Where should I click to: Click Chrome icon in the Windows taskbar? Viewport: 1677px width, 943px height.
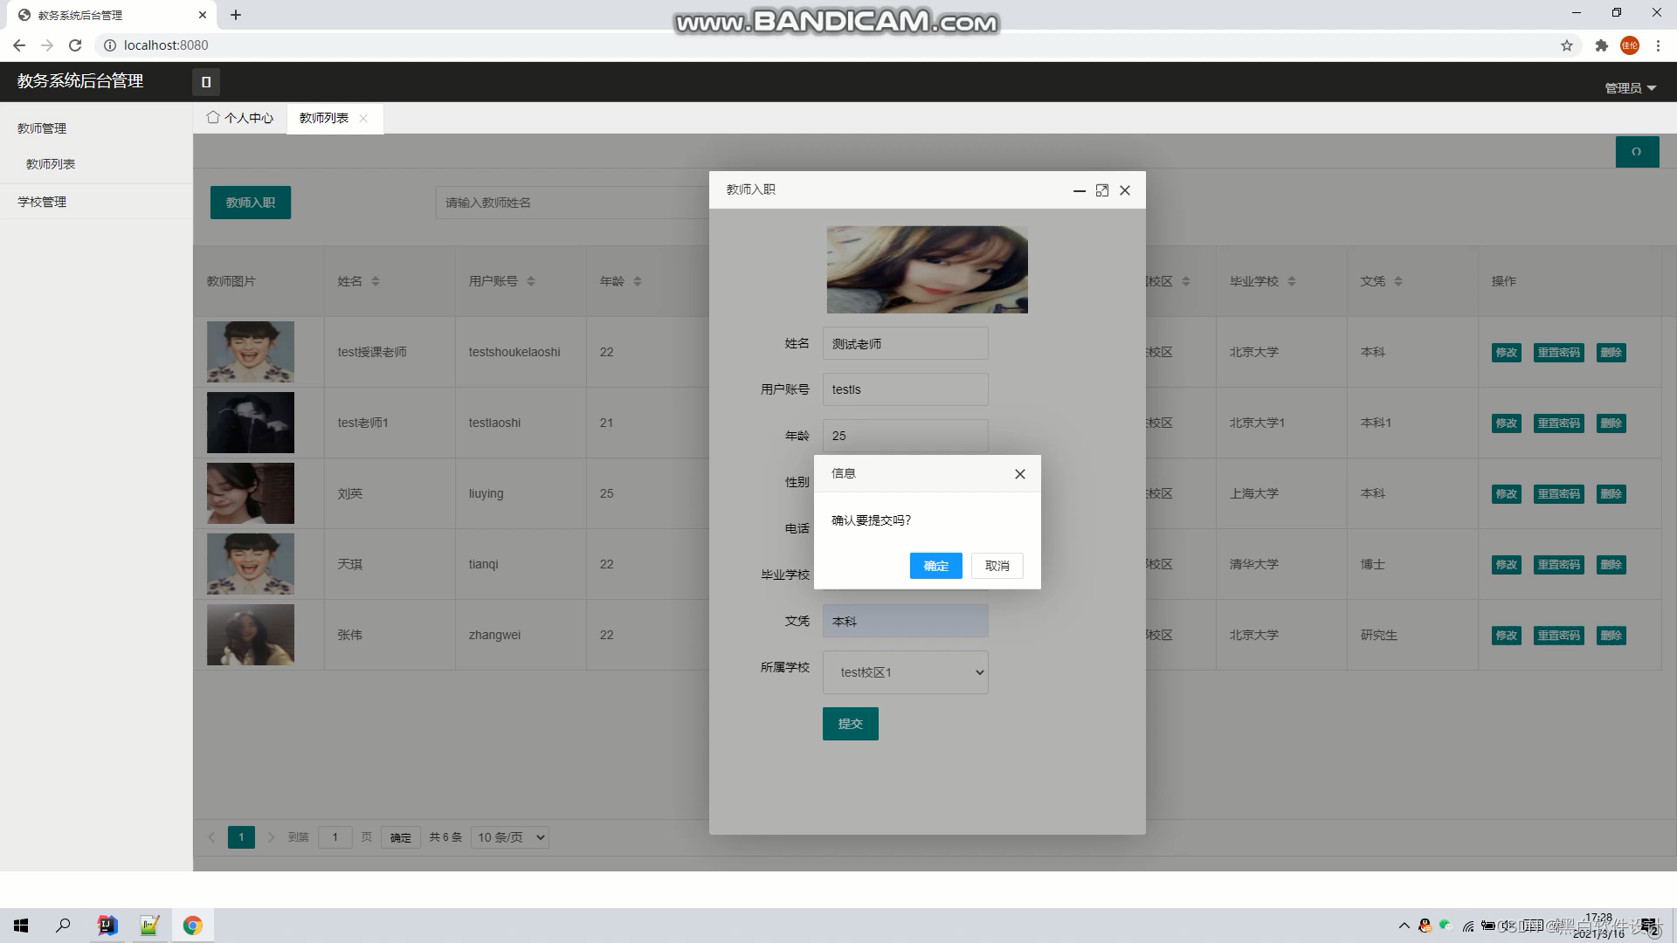coord(192,926)
